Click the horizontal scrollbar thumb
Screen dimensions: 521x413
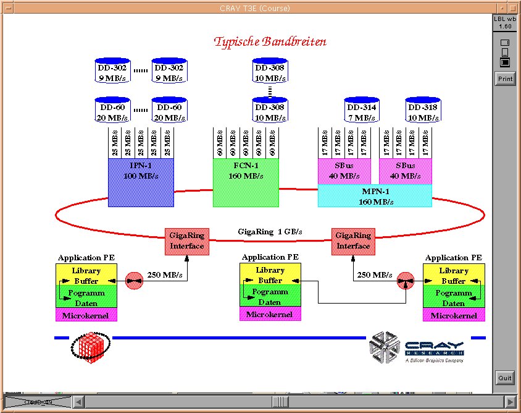pyautogui.click(x=281, y=402)
